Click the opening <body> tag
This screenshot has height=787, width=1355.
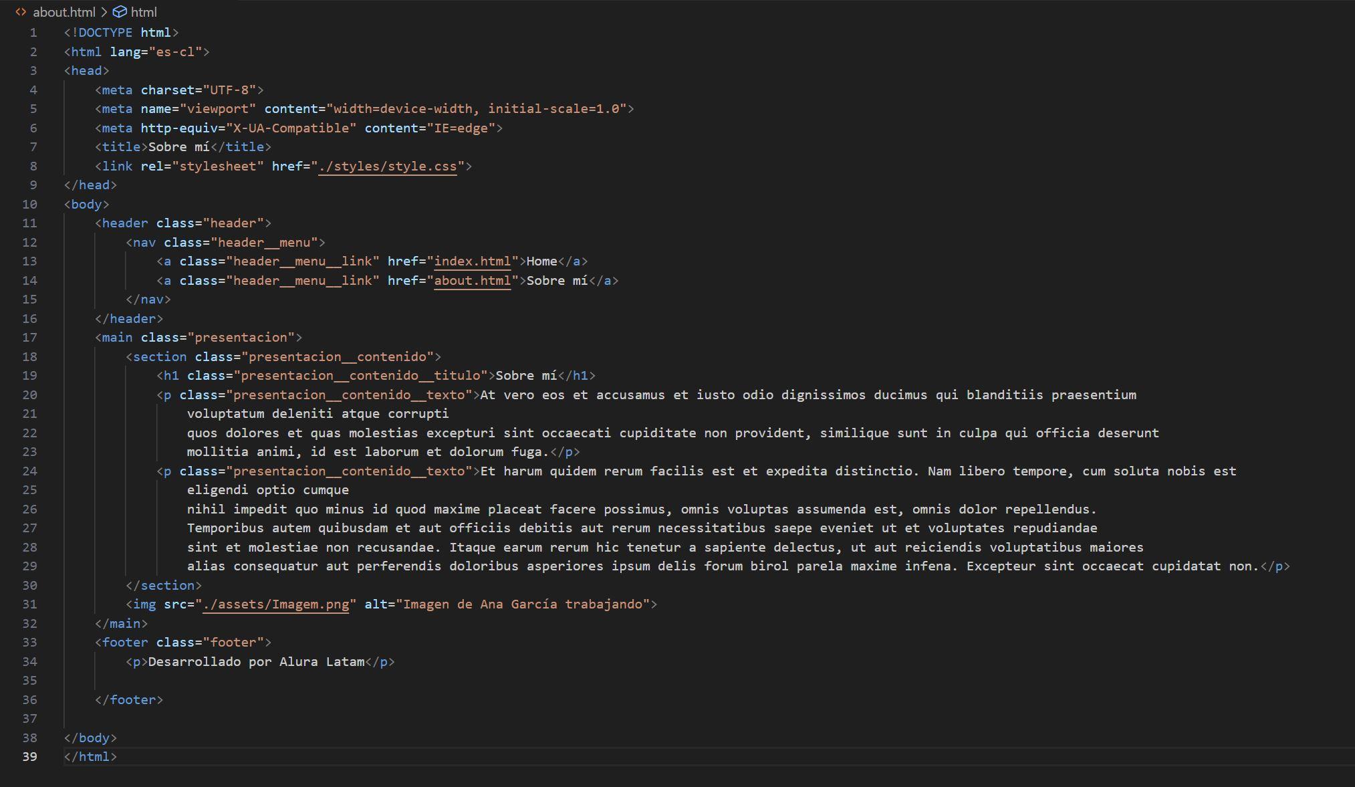(87, 205)
